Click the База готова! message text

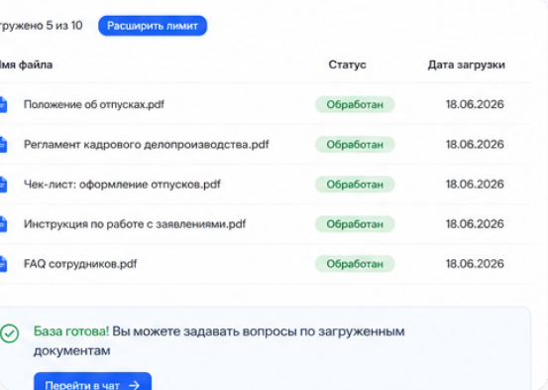[x=71, y=331]
